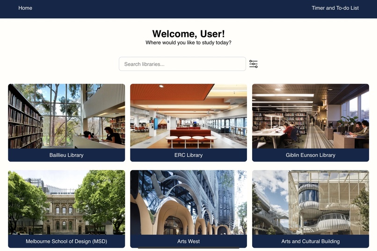The image size is (377, 251).
Task: Open the Baillieu Library photo
Action: coord(66,116)
